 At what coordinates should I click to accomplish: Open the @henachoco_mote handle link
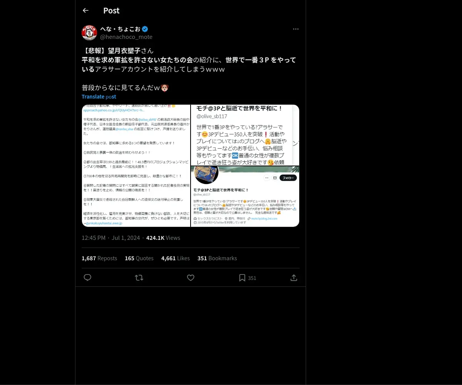(x=126, y=37)
